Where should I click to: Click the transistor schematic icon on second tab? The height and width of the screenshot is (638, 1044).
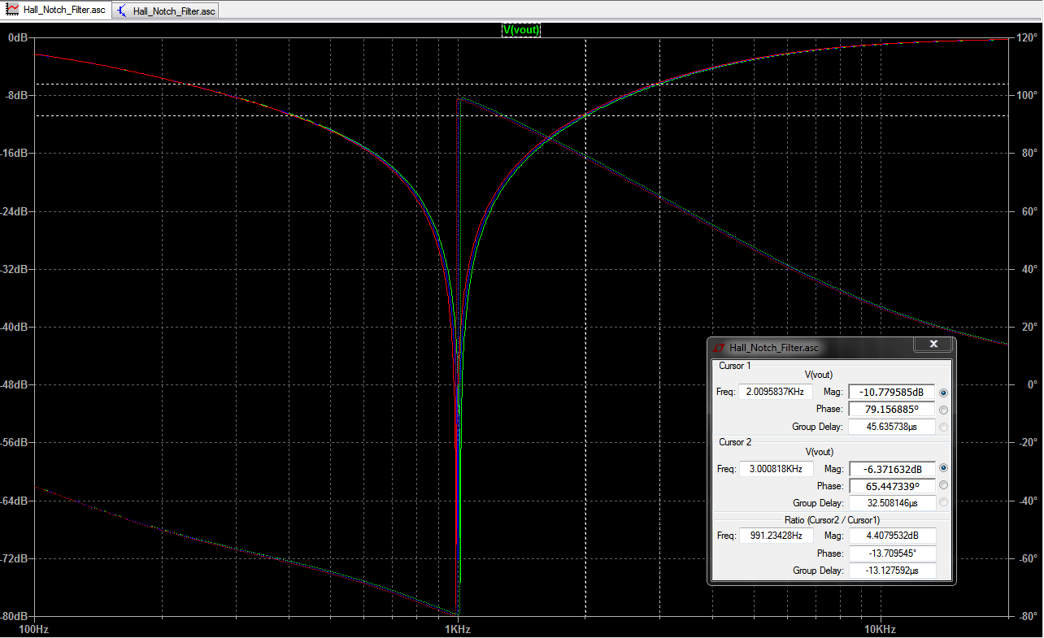coord(122,11)
